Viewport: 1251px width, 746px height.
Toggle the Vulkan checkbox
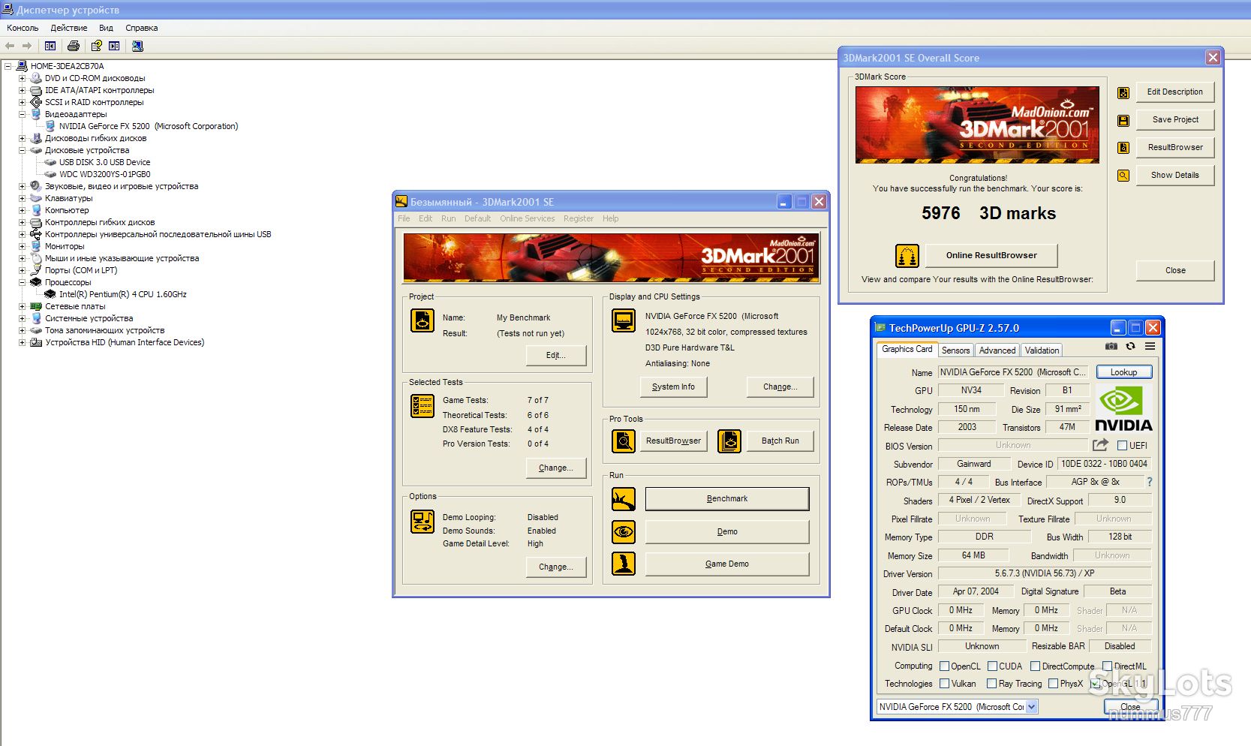coord(945,684)
